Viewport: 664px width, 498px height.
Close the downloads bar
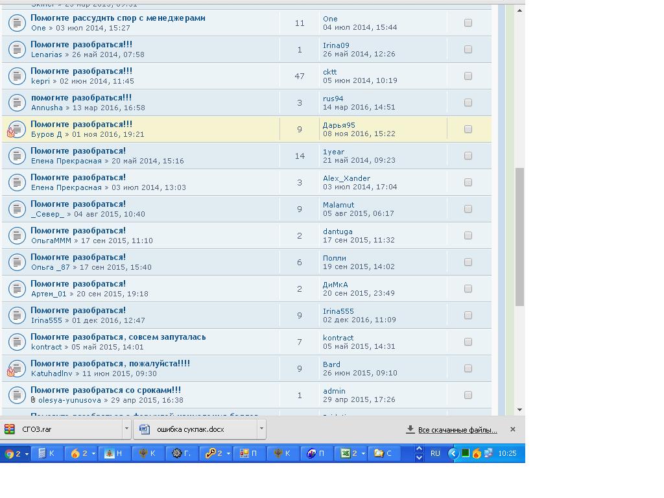(512, 429)
